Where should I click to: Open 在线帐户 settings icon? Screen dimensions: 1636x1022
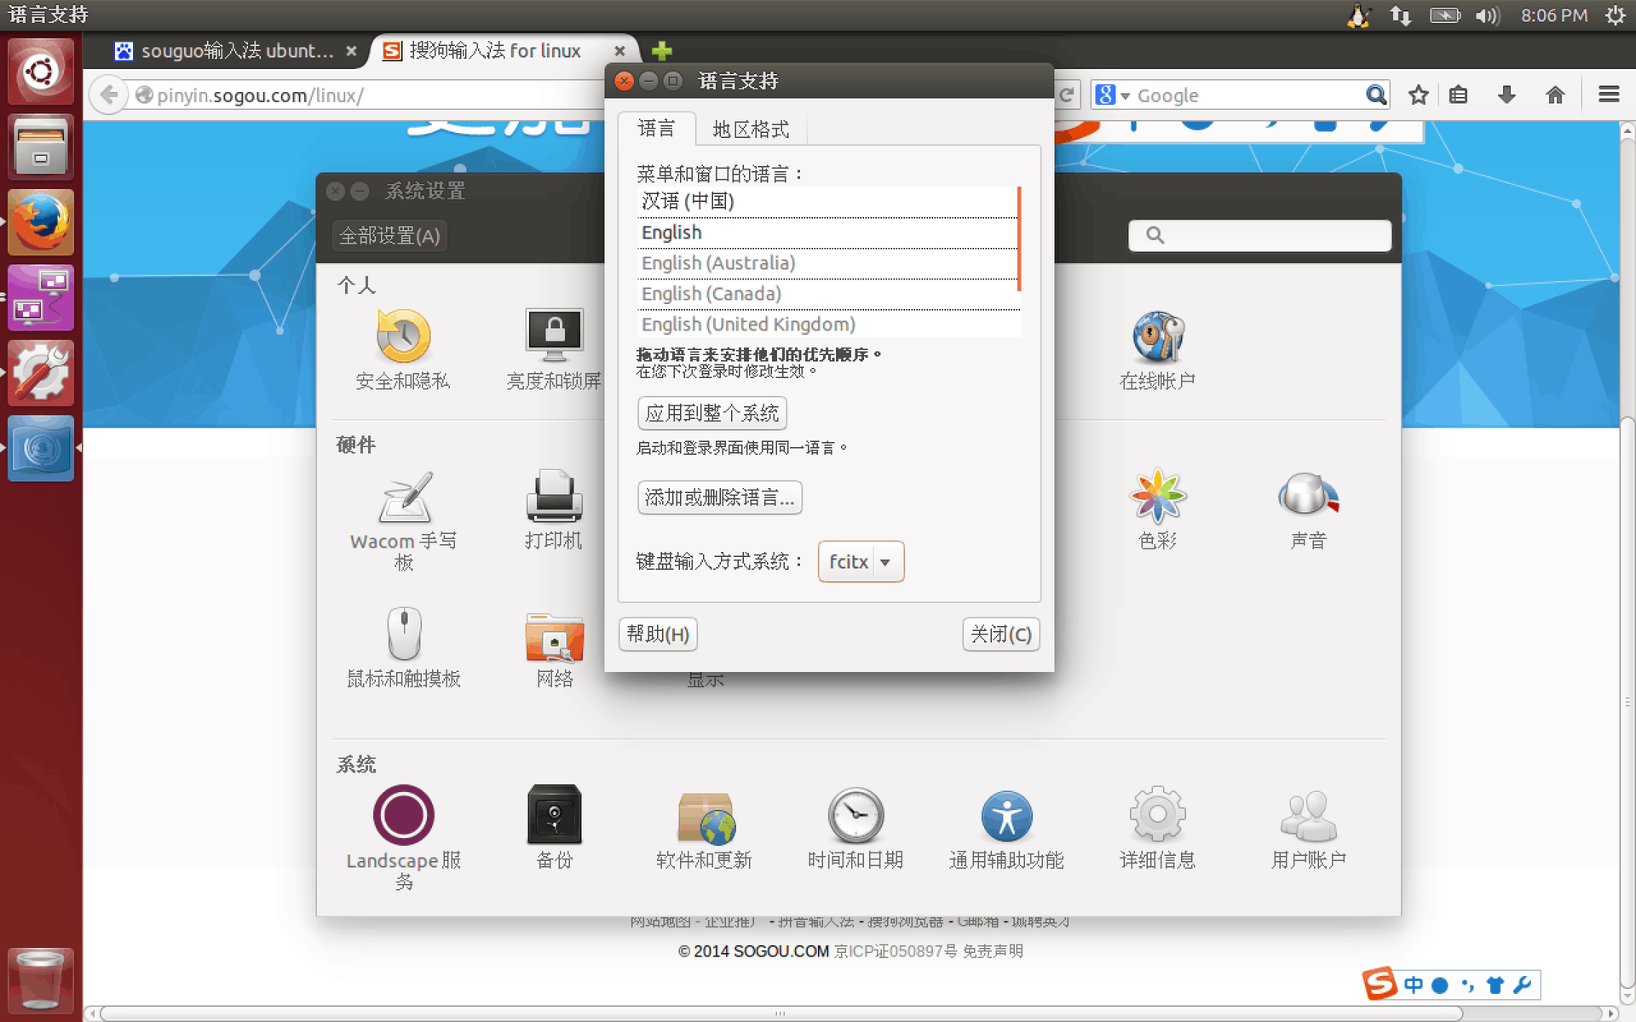(x=1157, y=349)
